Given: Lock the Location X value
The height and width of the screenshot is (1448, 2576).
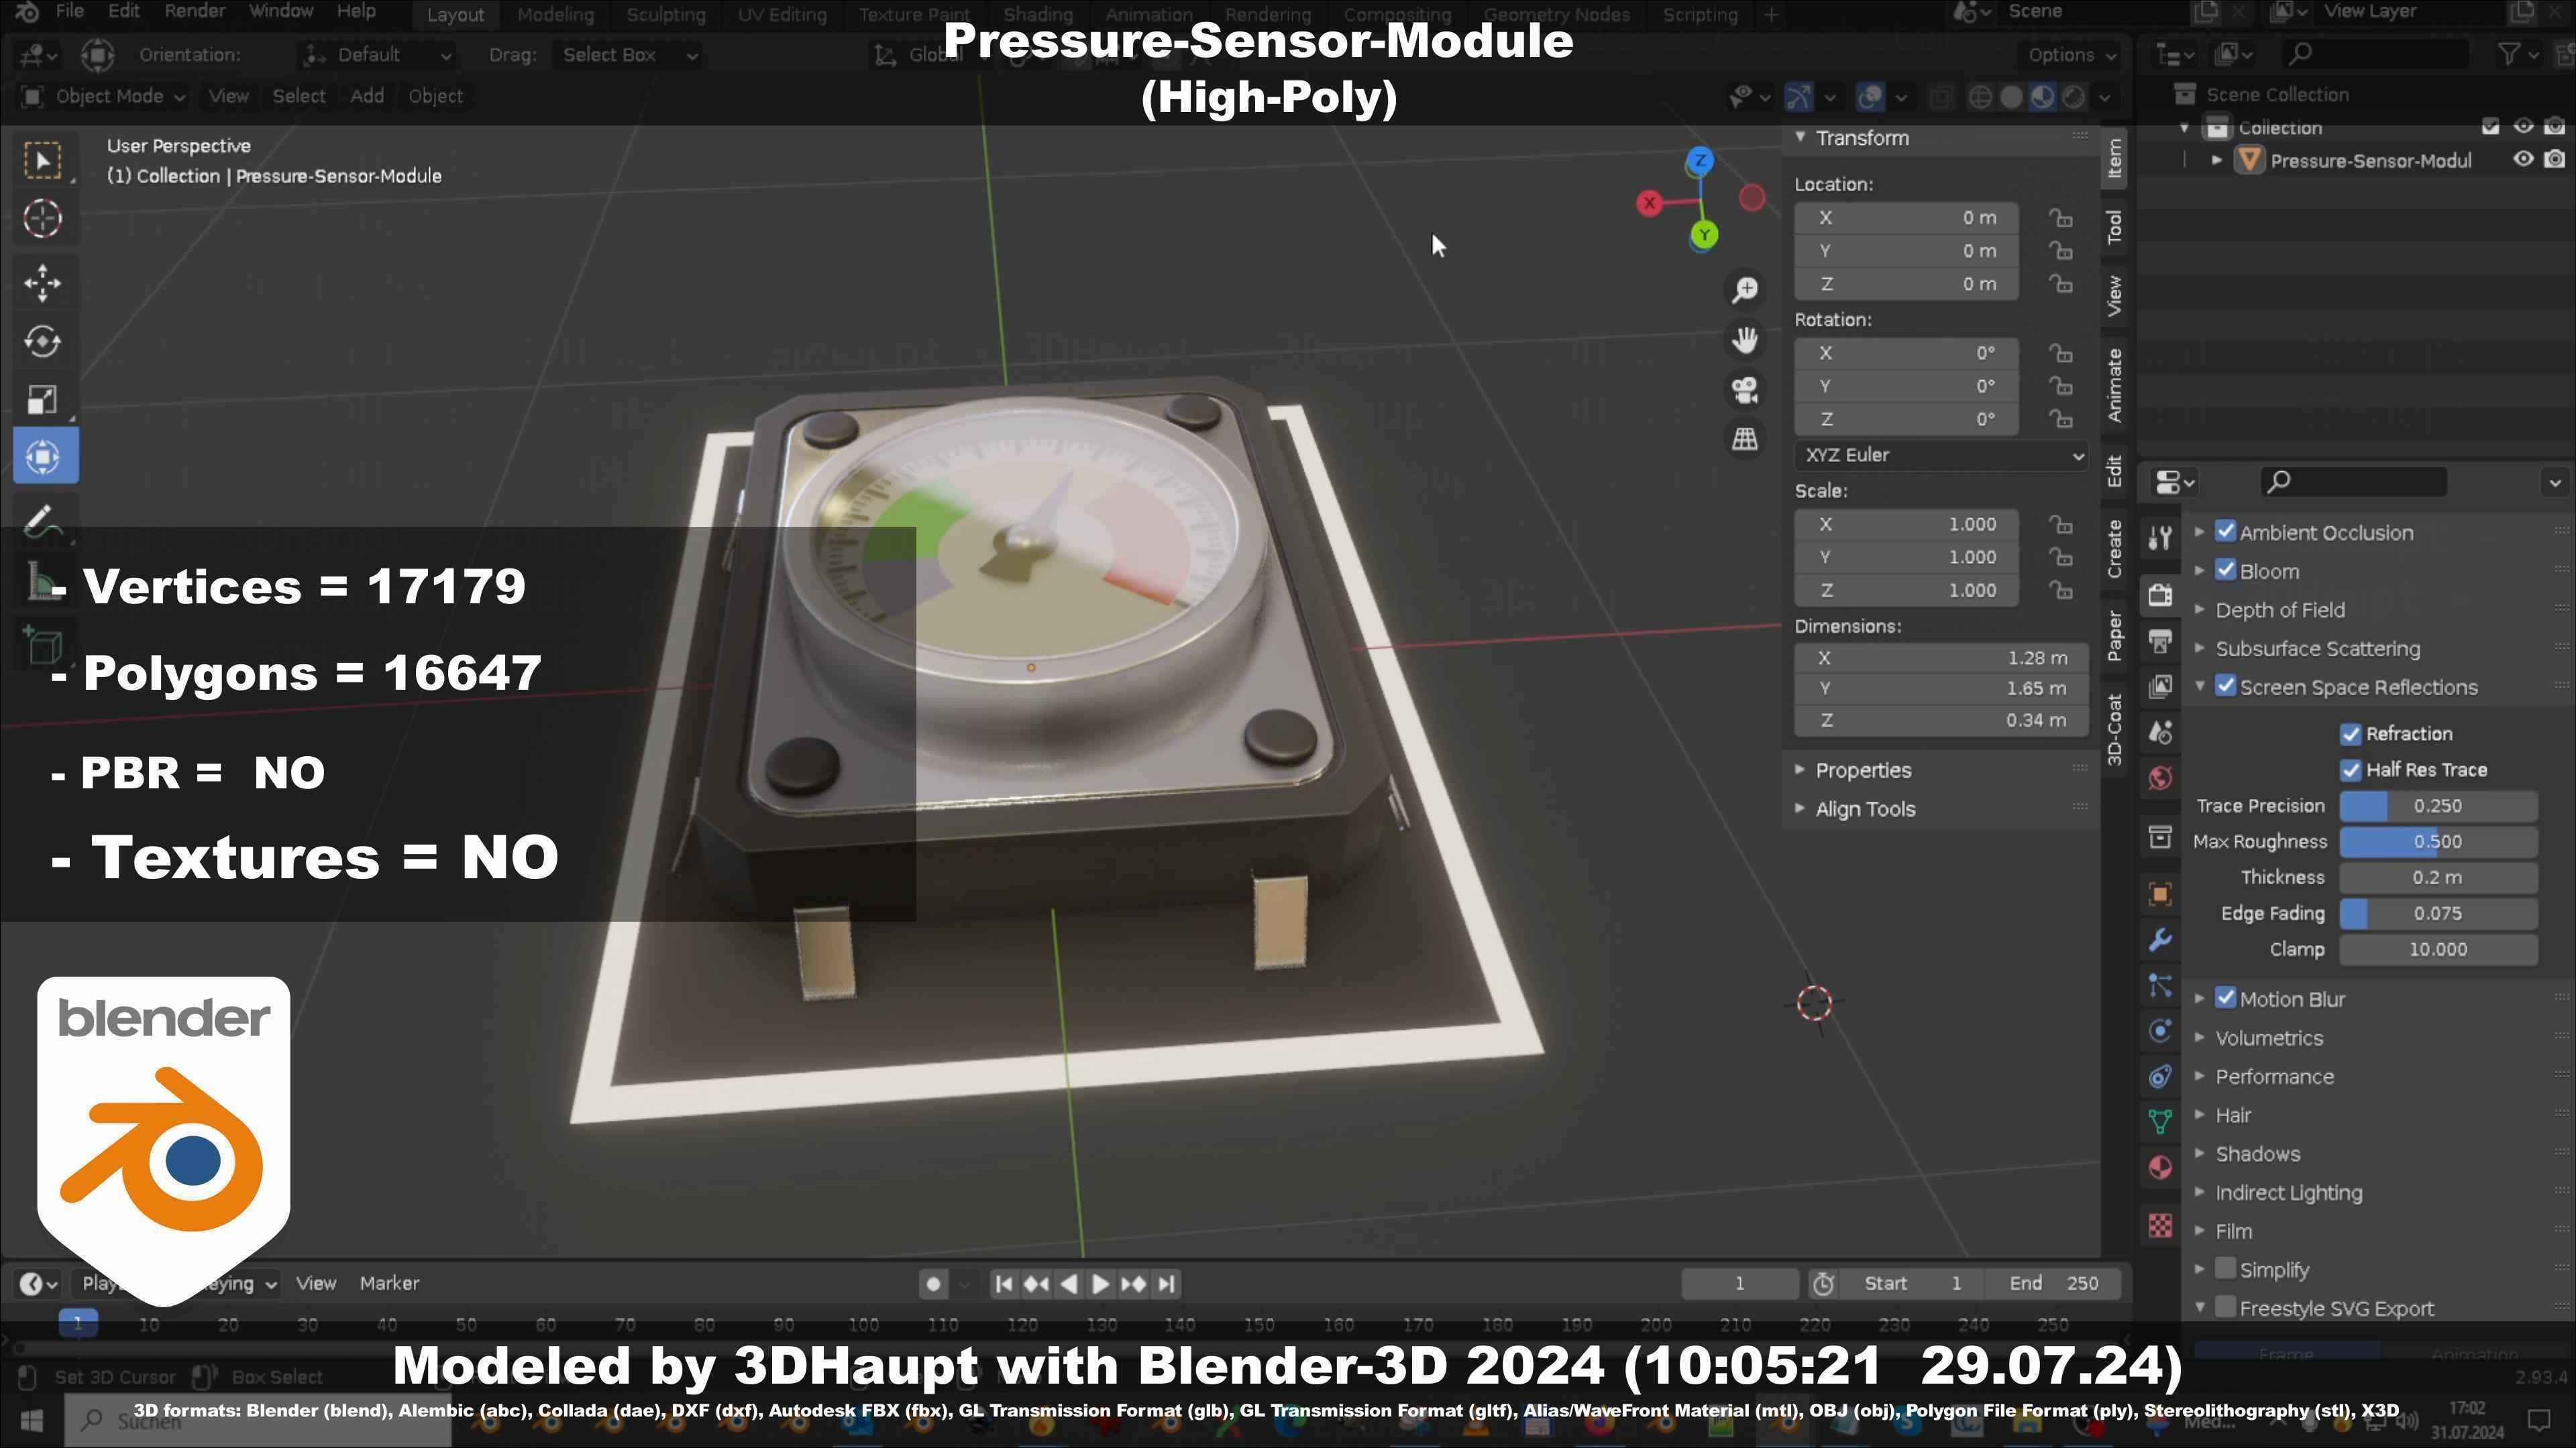Looking at the screenshot, I should [2060, 218].
